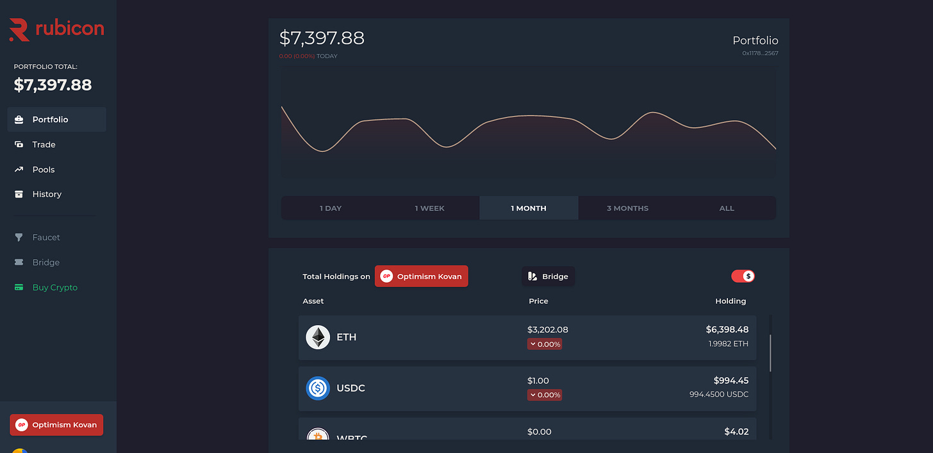Select the 1 DAY chart range

pos(331,208)
